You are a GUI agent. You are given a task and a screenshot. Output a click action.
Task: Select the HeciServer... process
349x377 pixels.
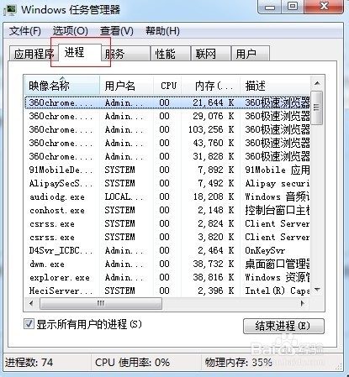pos(167,291)
